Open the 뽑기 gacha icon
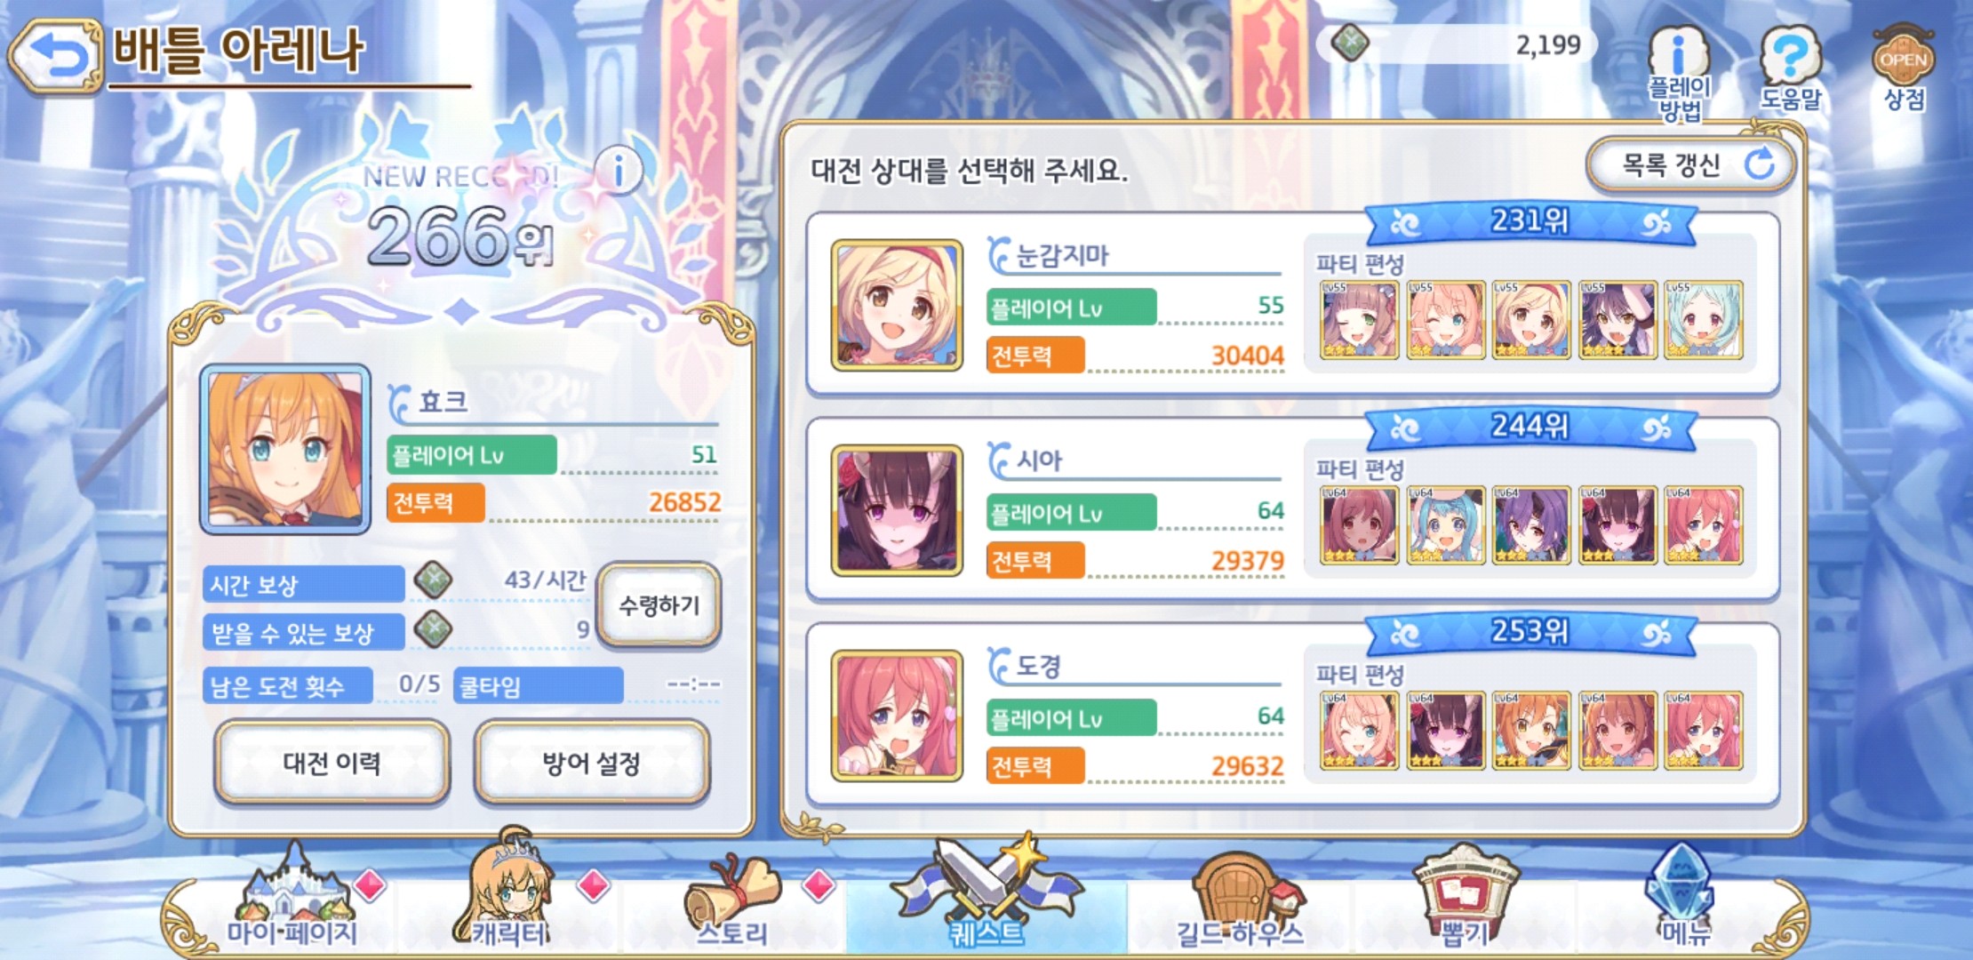This screenshot has height=960, width=1973. (x=1464, y=898)
